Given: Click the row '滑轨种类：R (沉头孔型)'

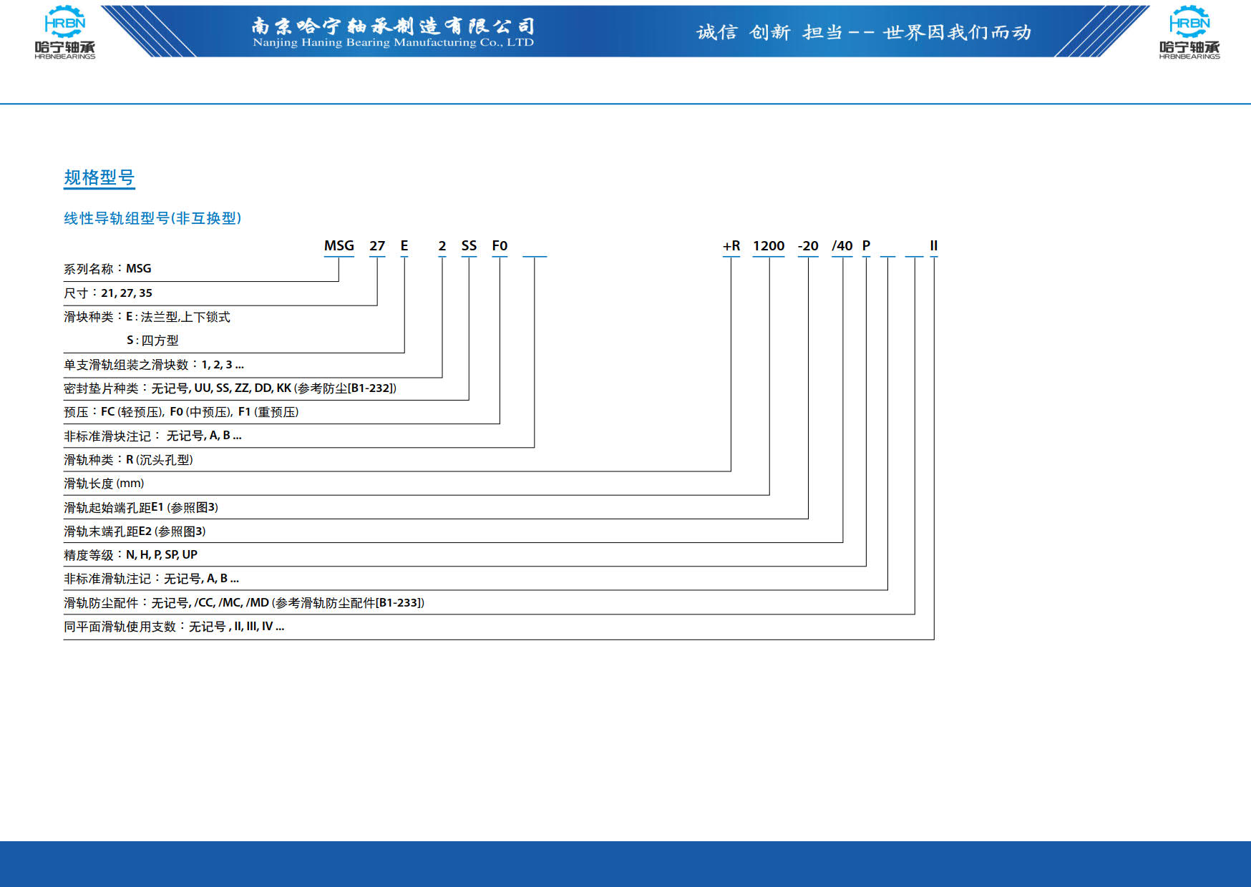Looking at the screenshot, I should point(128,460).
